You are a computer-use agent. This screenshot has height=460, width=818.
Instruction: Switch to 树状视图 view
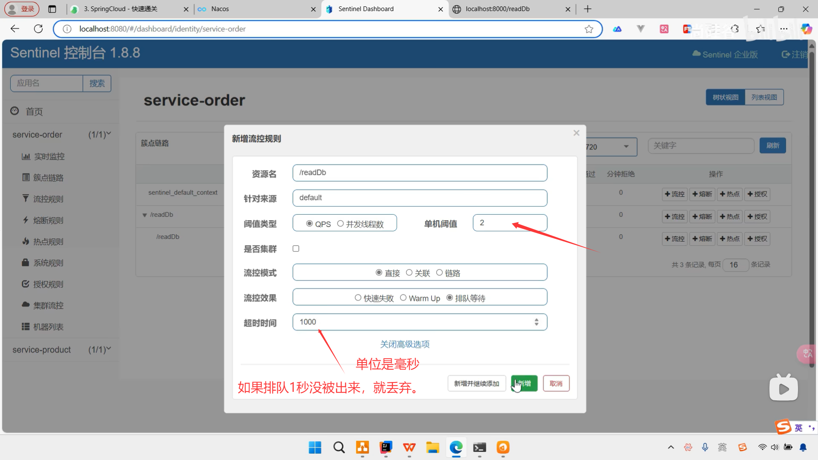726,97
